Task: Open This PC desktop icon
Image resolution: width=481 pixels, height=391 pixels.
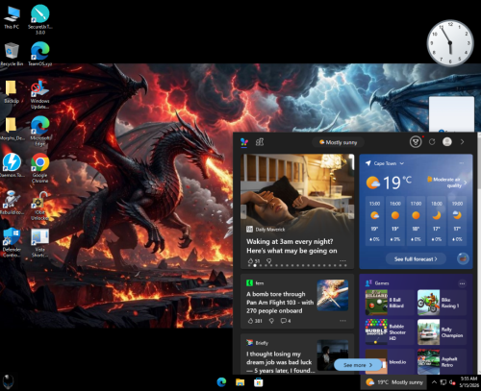Action: (12, 18)
